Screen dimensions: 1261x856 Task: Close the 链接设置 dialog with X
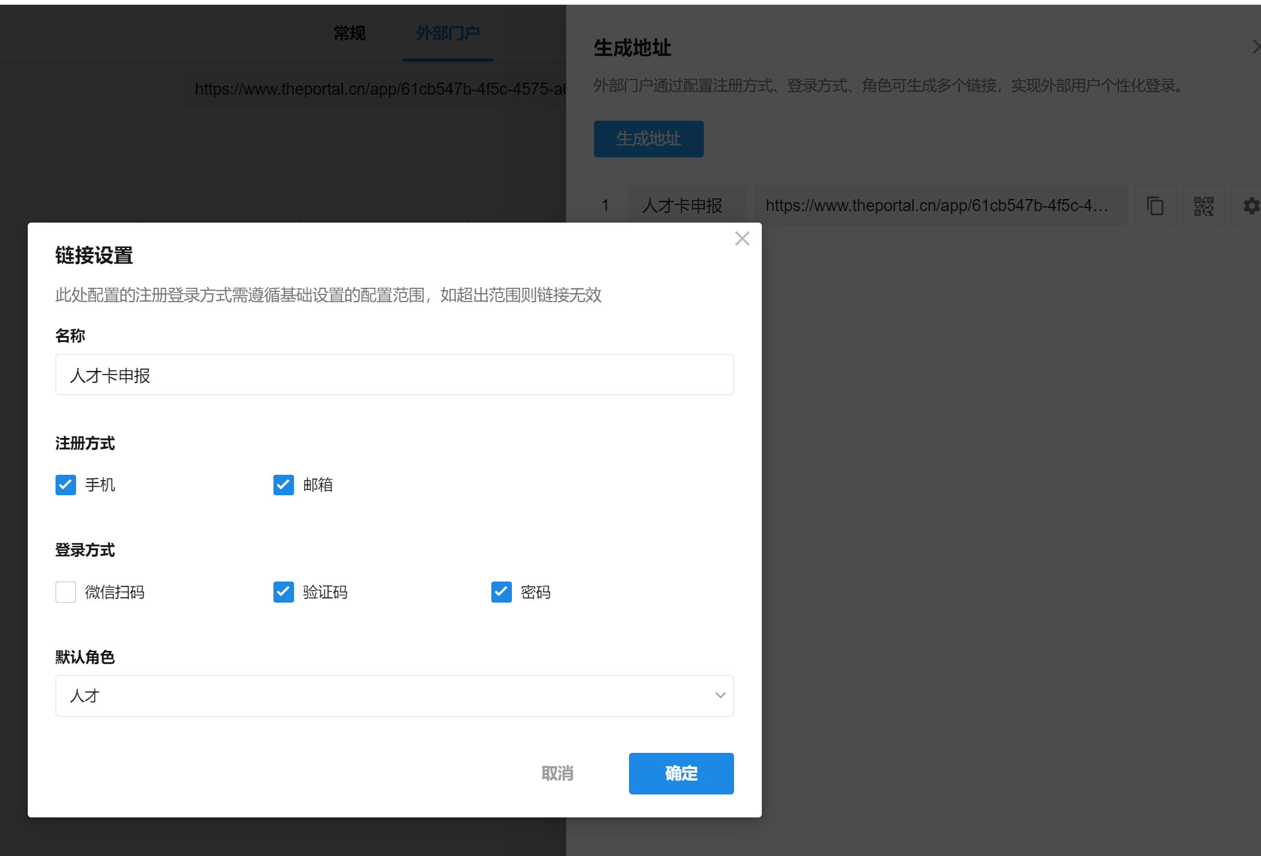[x=742, y=239]
